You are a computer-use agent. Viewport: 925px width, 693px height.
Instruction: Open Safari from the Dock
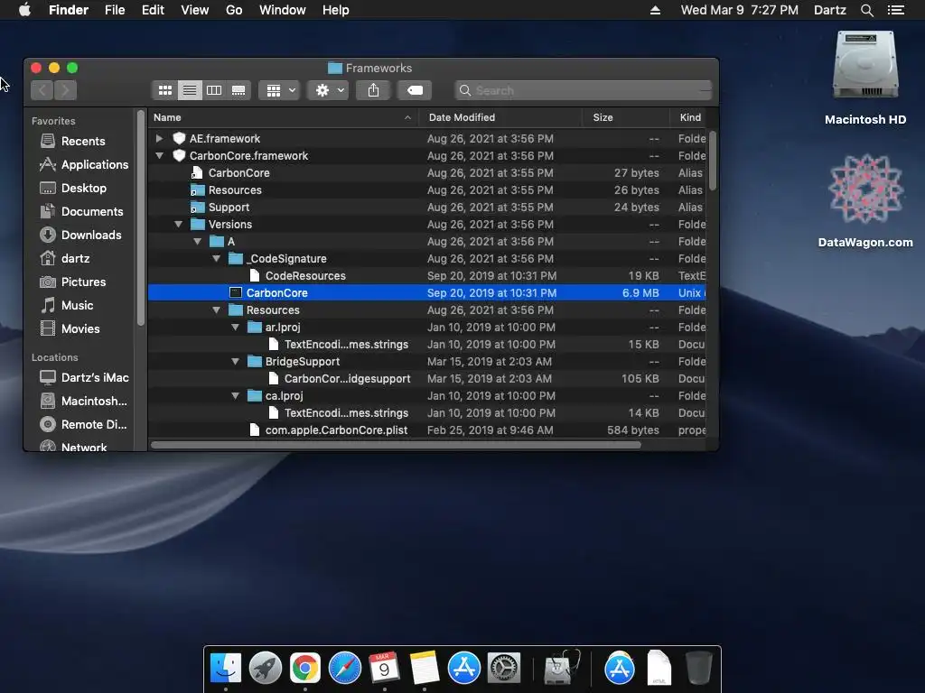pyautogui.click(x=344, y=668)
